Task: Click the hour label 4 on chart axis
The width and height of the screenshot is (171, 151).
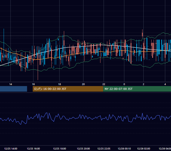Action: coord(165,84)
